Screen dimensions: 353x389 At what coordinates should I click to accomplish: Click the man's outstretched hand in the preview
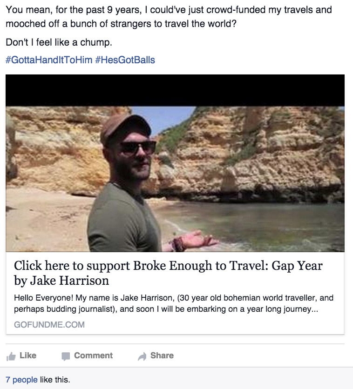pos(196,241)
